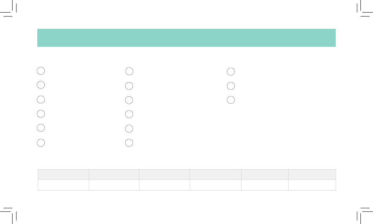
Task: Select the fifth circle in the middle column
Action: (129, 129)
